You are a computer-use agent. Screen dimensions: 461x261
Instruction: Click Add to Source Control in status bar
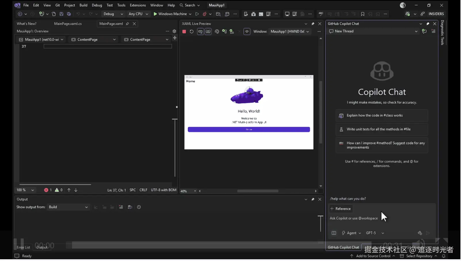[373, 256]
